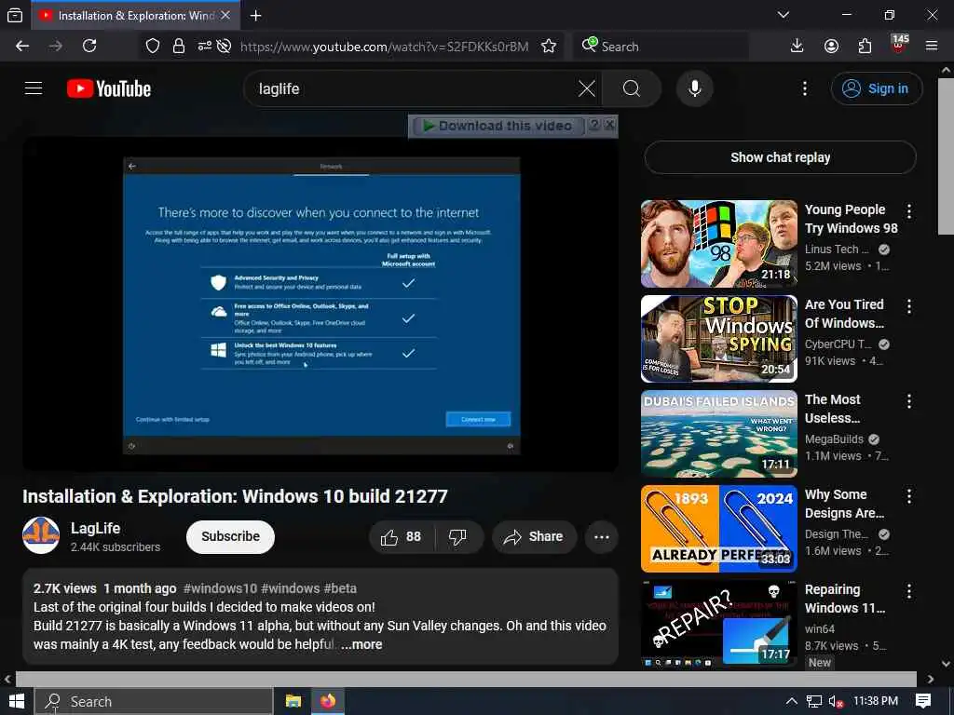
Task: Click the video player area
Action: click(x=320, y=304)
